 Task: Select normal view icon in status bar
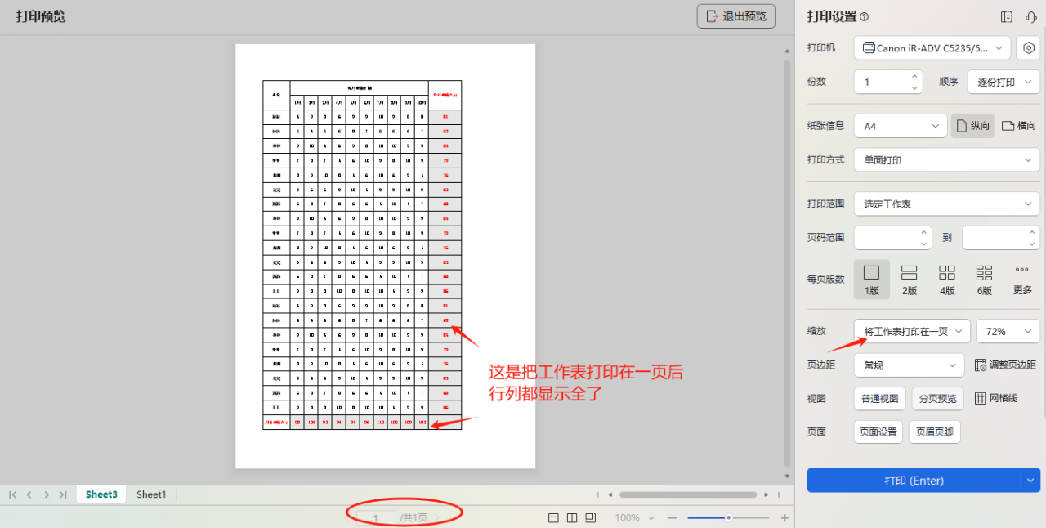click(x=553, y=517)
